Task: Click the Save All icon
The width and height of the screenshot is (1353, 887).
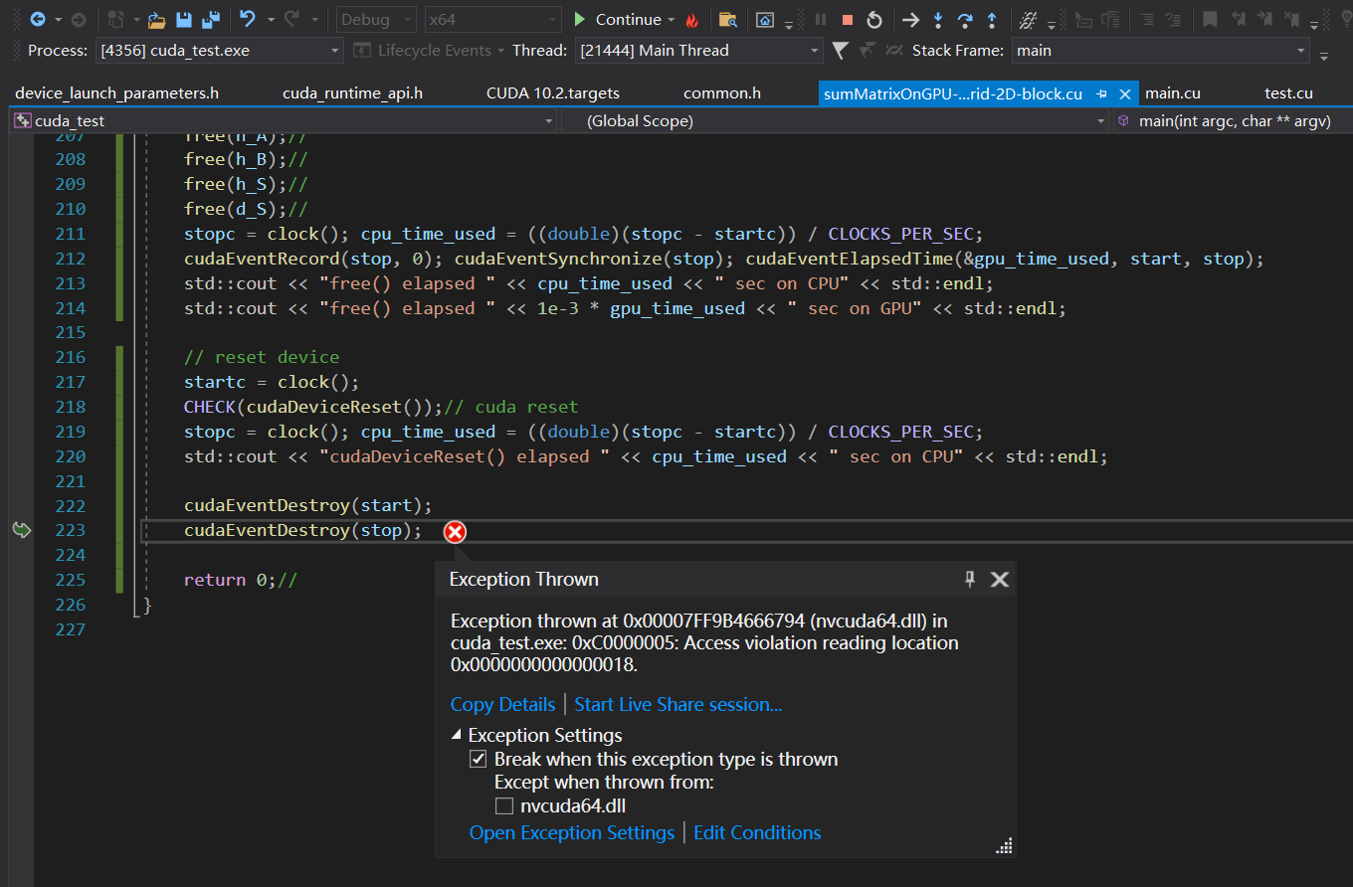Action: (x=210, y=20)
